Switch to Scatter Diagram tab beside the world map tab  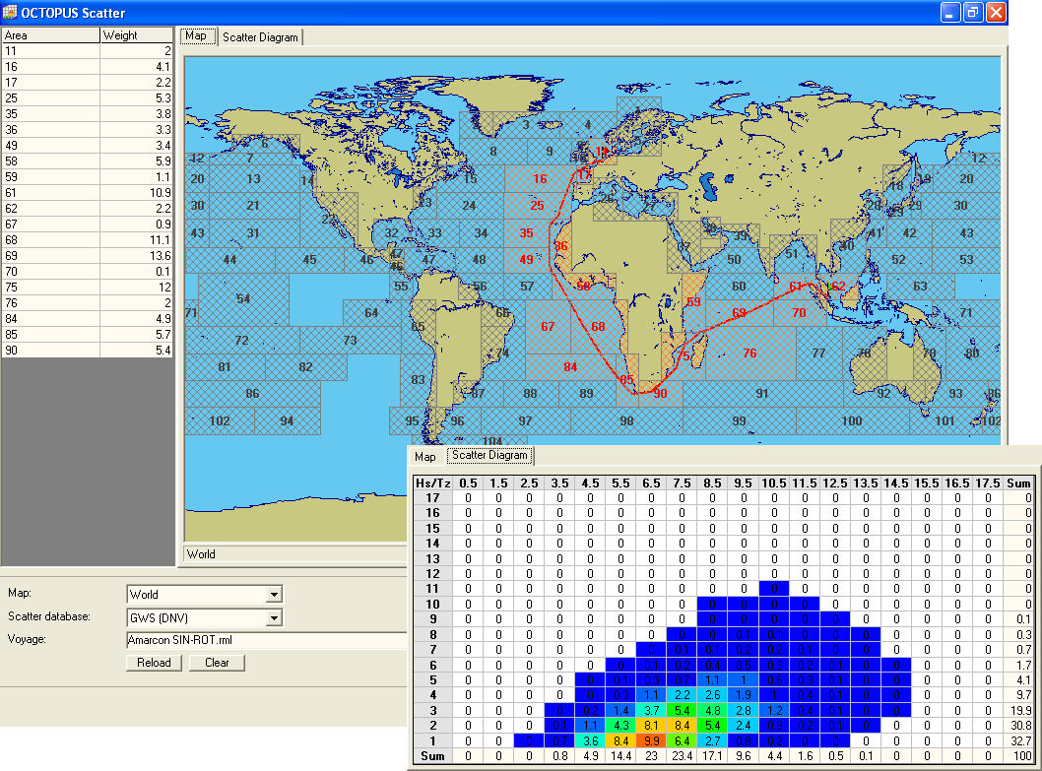(x=260, y=37)
